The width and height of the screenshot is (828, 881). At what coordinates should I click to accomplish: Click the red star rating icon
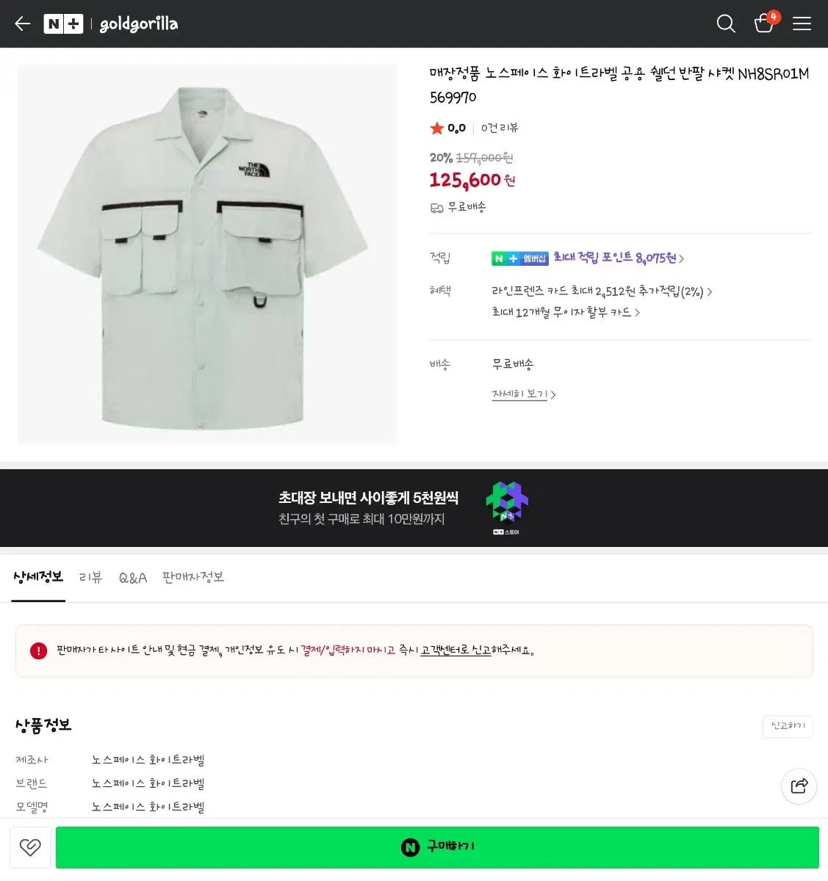point(437,128)
